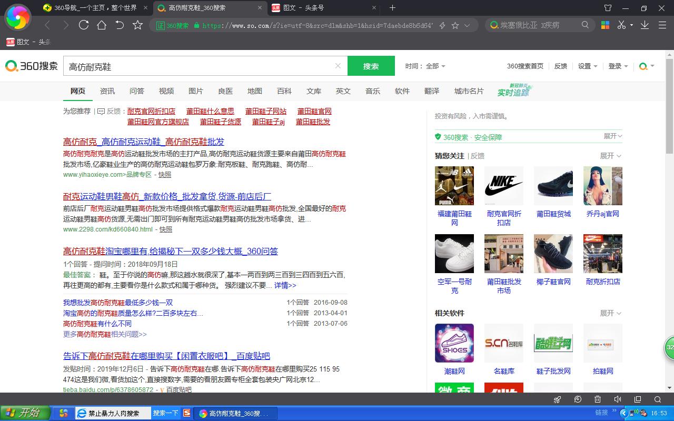Open the browser download manager icon
The image size is (674, 421).
click(645, 25)
